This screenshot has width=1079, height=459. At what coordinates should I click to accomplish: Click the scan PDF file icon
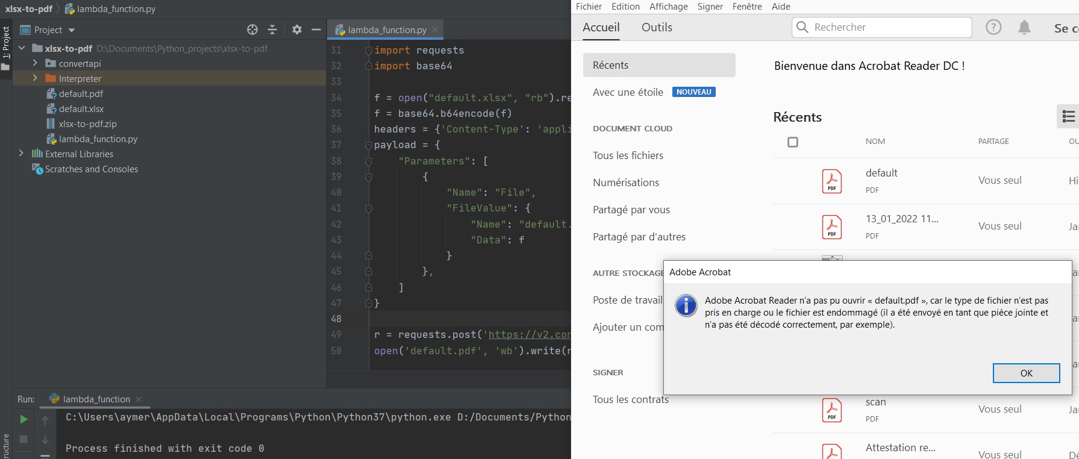832,410
